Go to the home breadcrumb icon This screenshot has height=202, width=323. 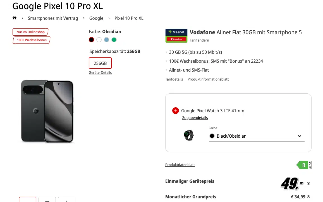point(15,18)
